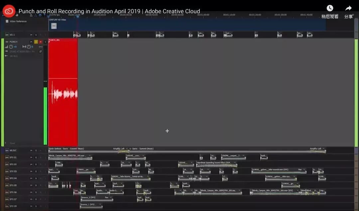Toggle the snapping magnet icon in the toolbar
359x211 pixels.
40,15
